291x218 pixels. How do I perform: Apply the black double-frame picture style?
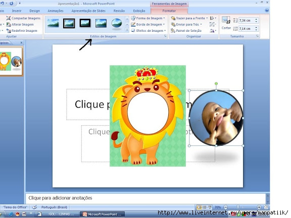tap(69, 23)
